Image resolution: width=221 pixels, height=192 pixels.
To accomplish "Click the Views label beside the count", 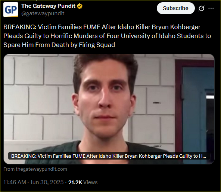I will 90,182.
